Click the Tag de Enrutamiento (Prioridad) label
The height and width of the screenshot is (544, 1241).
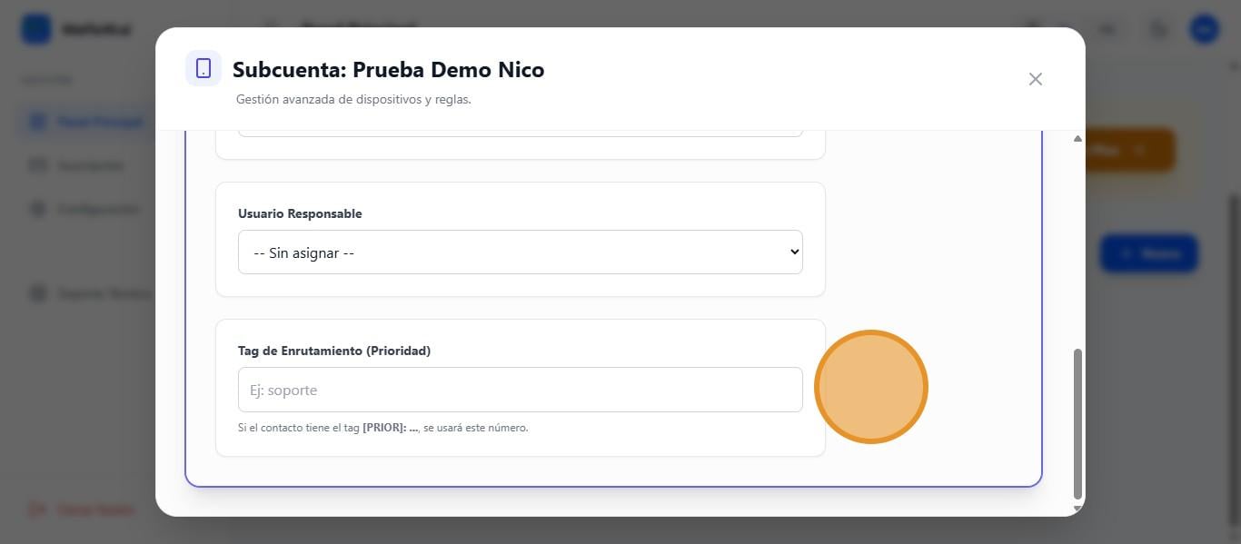[x=334, y=351]
